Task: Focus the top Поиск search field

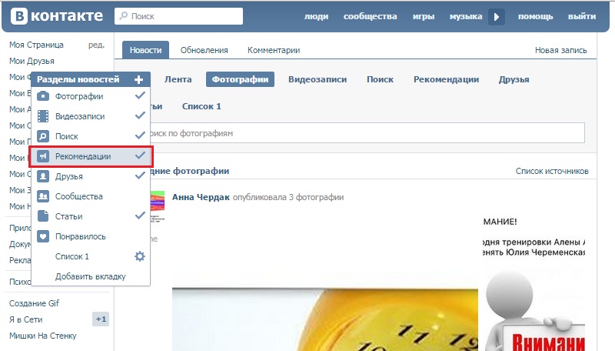Action: 178,16
